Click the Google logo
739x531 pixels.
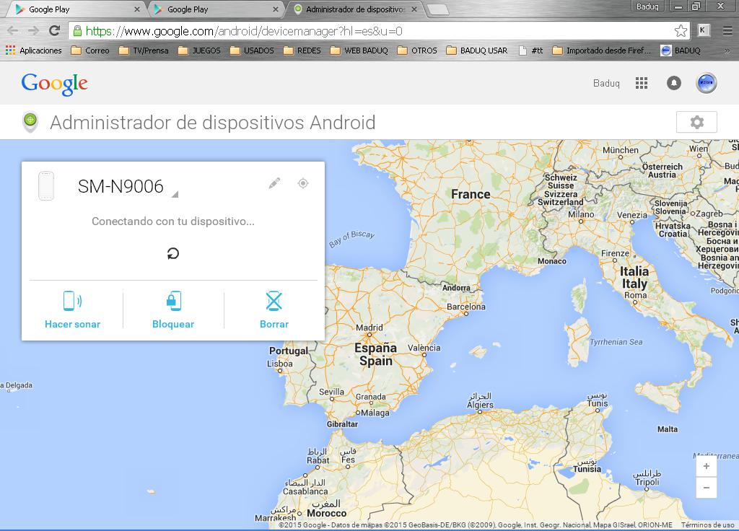(55, 84)
